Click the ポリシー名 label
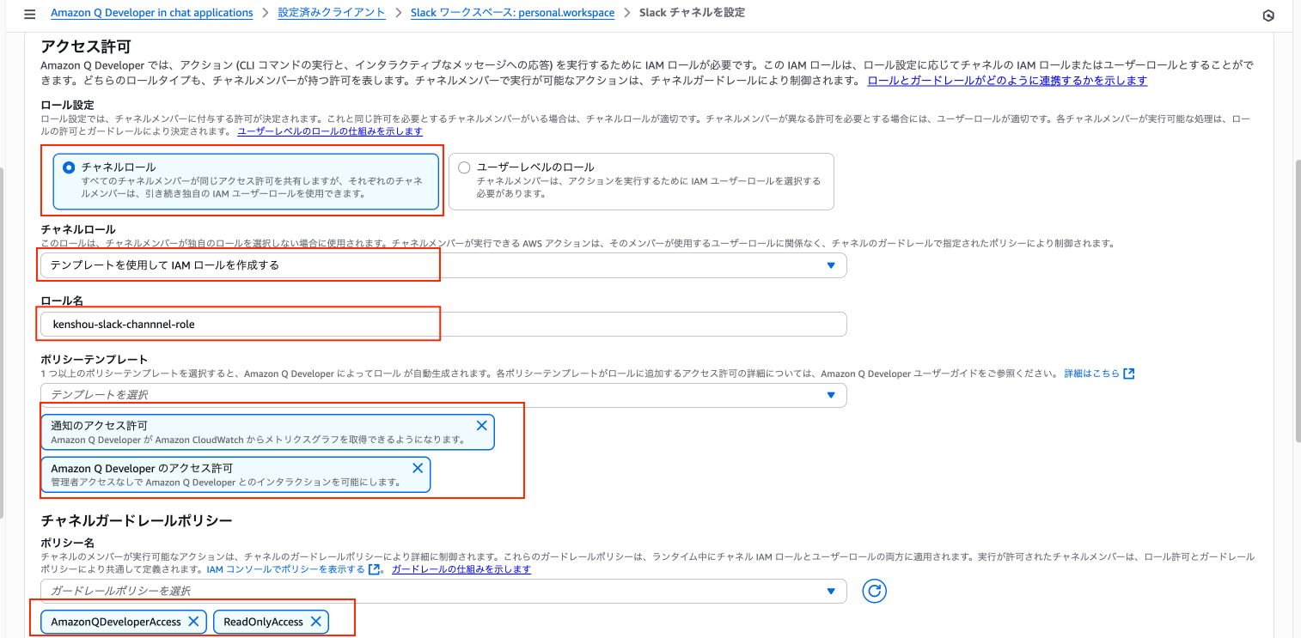The height and width of the screenshot is (638, 1301). click(67, 544)
